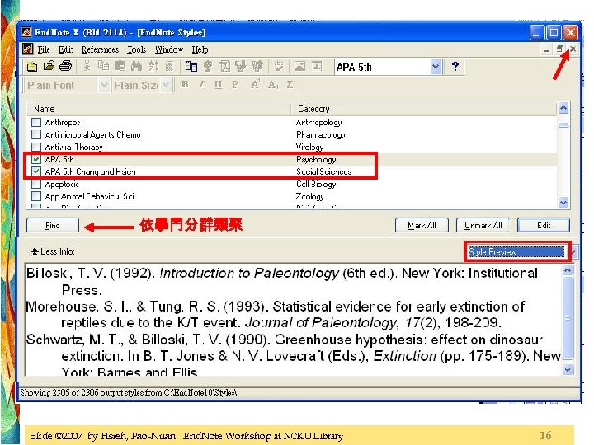Click the Open Link toolbar icon

click(x=224, y=66)
